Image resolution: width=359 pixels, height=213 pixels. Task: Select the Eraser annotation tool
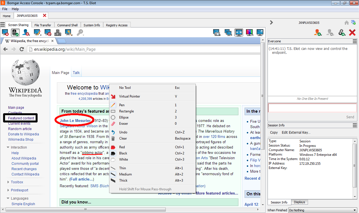click(152, 124)
